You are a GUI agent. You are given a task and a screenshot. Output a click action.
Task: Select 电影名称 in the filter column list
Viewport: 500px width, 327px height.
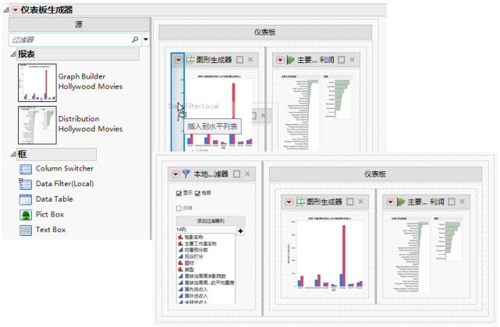point(193,237)
